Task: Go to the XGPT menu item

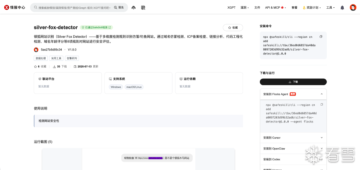Action: click(x=231, y=8)
